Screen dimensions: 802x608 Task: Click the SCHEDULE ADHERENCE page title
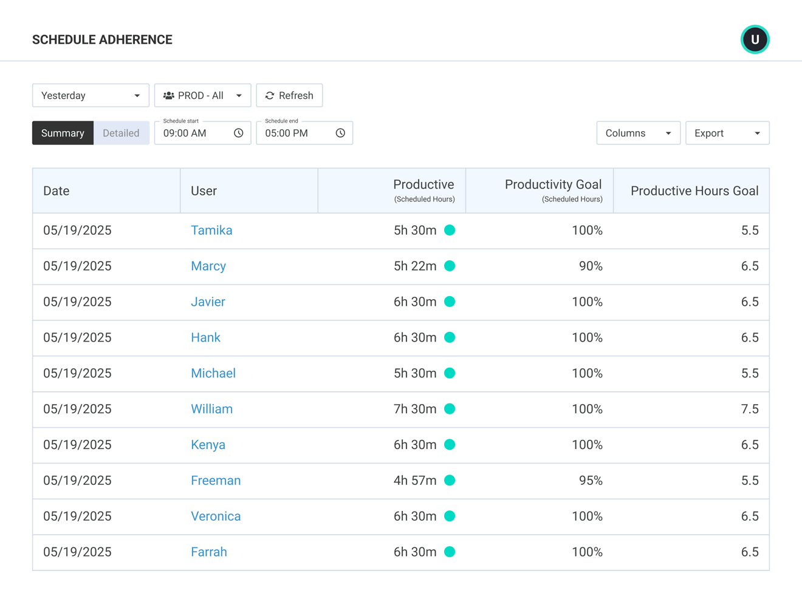coord(102,39)
